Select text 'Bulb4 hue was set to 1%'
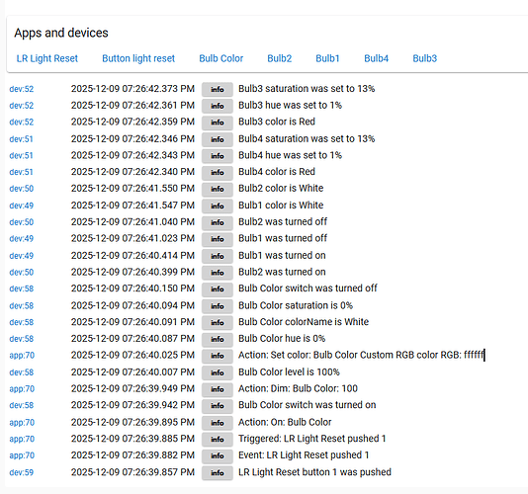Screen dimensions: 528x494 click(x=290, y=155)
